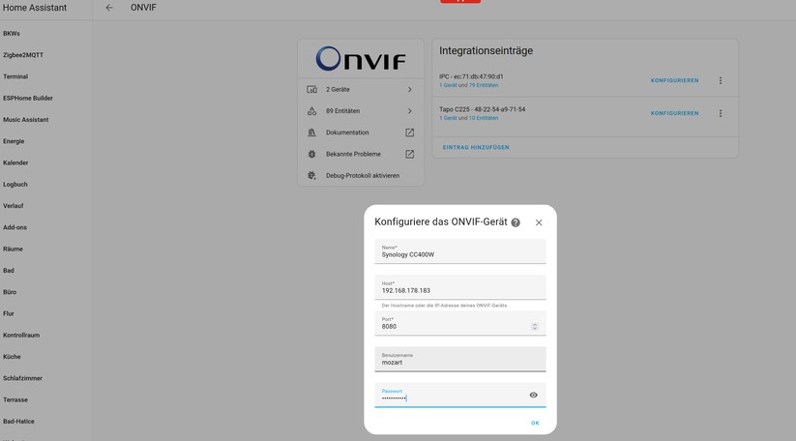Open Kontrollraum in the sidebar
Image resolution: width=796 pixels, height=441 pixels.
click(21, 336)
